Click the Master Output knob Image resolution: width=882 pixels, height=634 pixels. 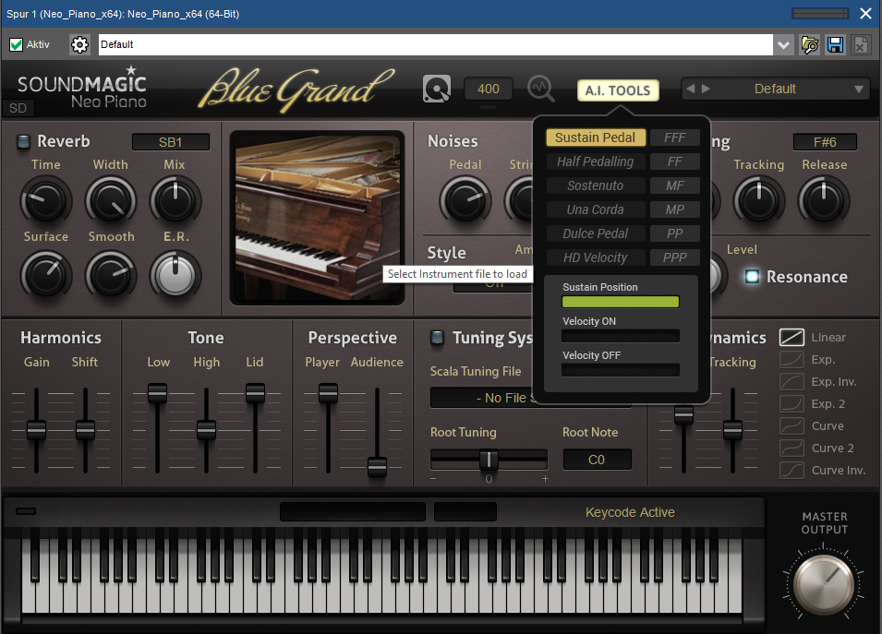(824, 584)
